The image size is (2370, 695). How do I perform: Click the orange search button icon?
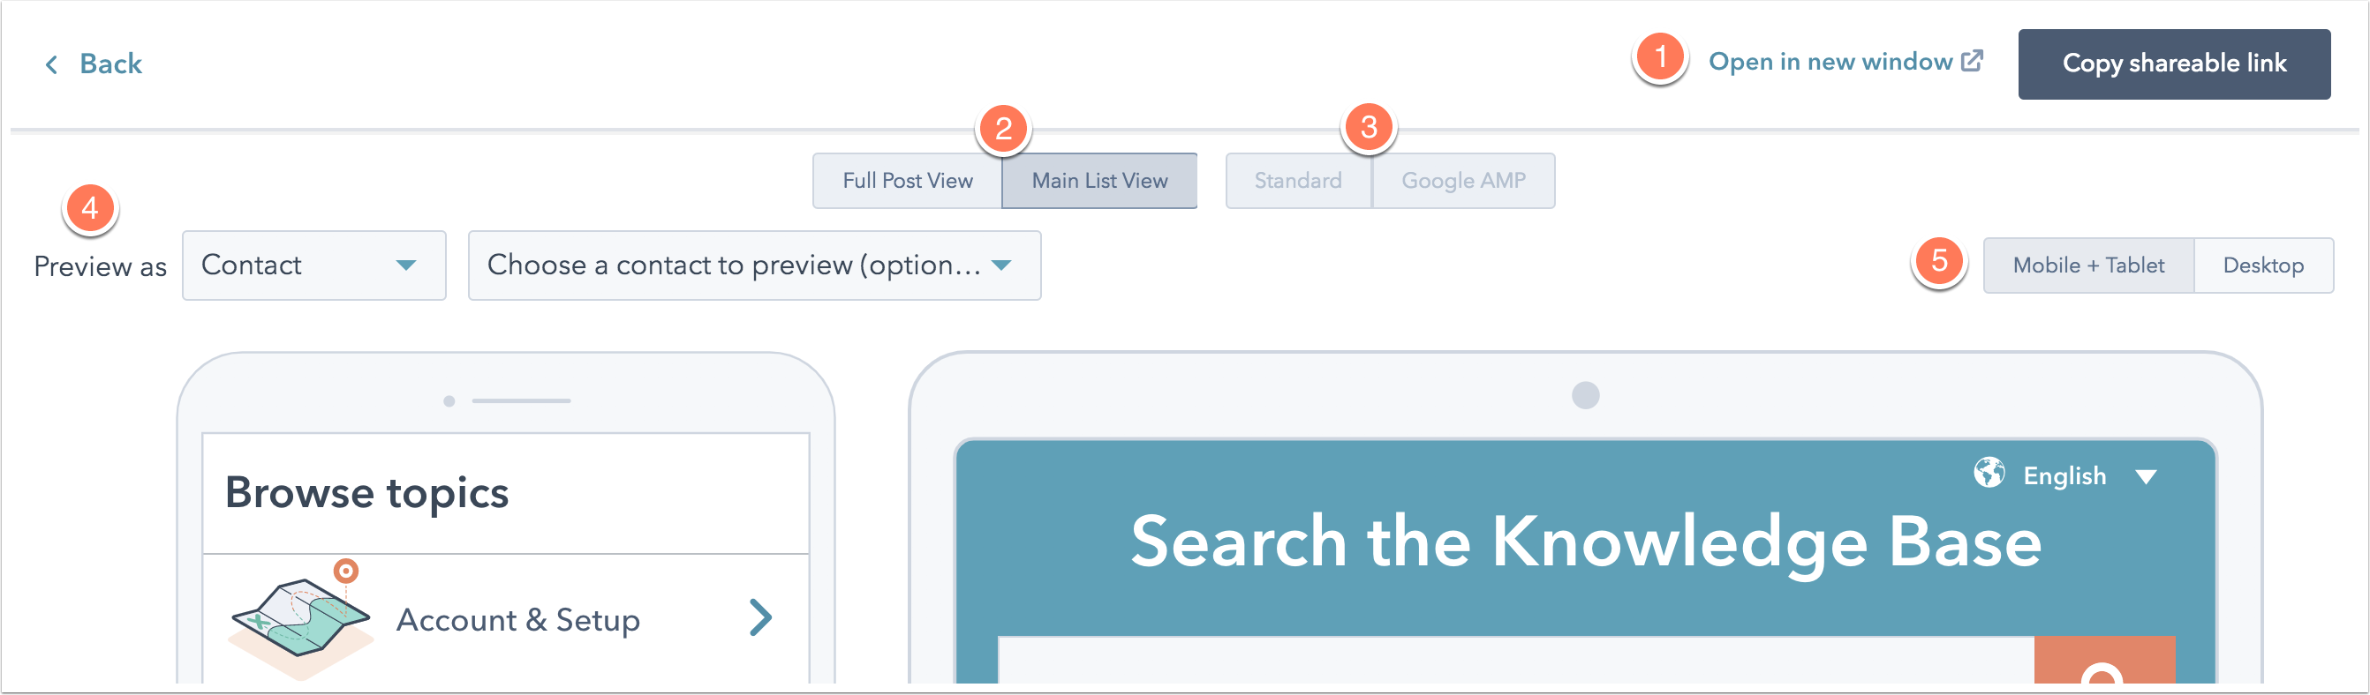[2104, 660]
